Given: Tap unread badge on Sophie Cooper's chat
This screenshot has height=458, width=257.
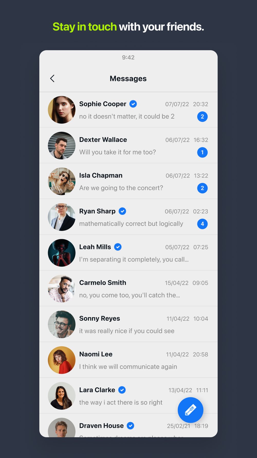Looking at the screenshot, I should (202, 117).
